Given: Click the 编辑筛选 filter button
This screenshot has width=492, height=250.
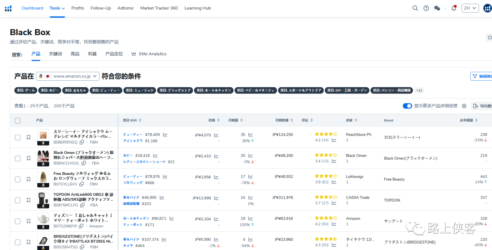Looking at the screenshot, I should point(481,76).
